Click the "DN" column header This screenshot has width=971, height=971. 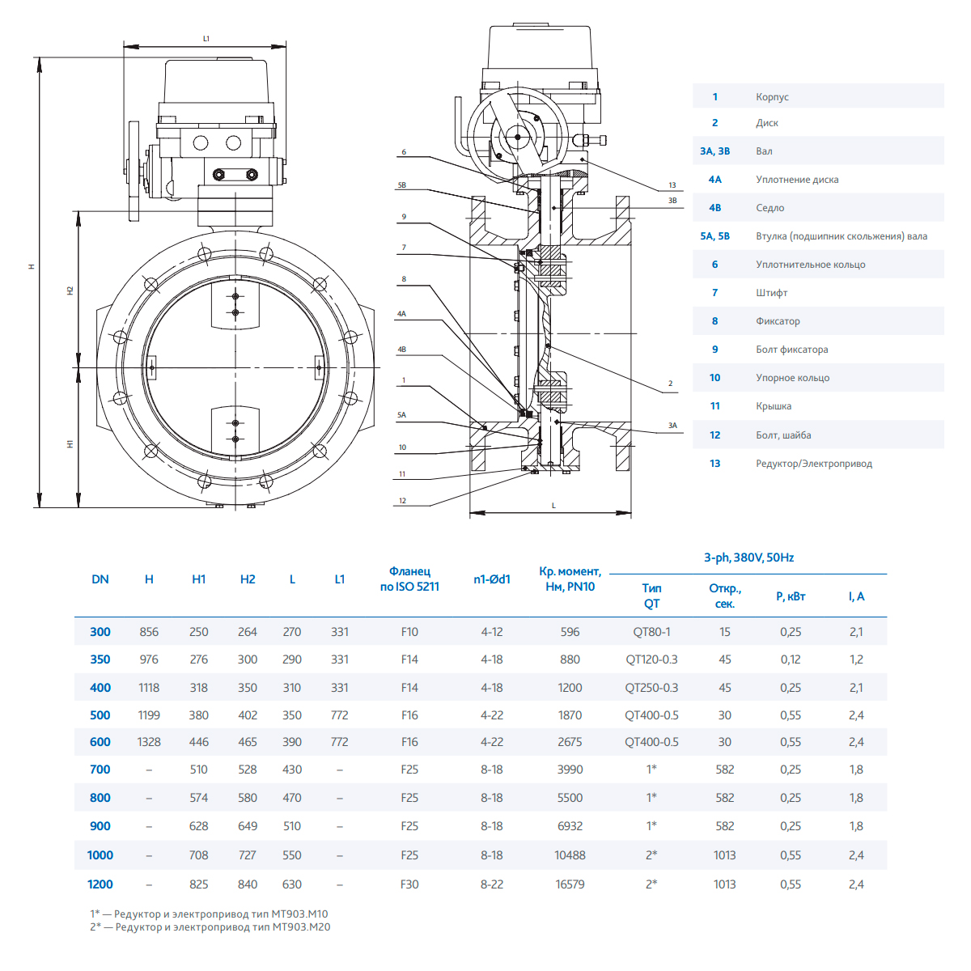(100, 579)
